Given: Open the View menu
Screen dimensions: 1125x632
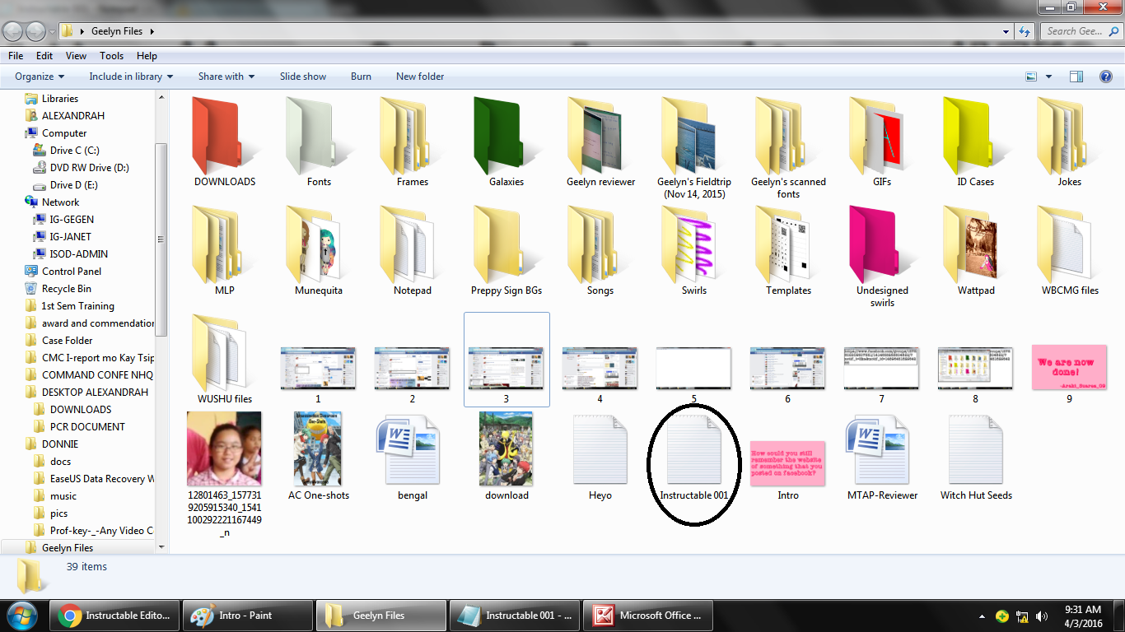Looking at the screenshot, I should [76, 56].
